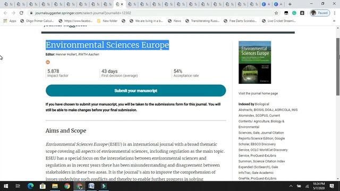340x191 pixels.
Task: Click the Editor Henner Hollert text
Action: [72, 54]
